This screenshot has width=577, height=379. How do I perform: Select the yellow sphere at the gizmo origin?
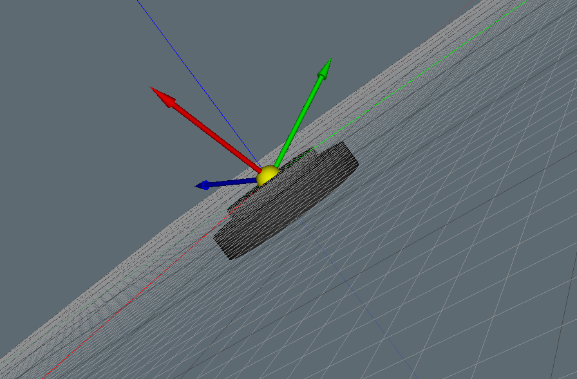click(x=269, y=176)
